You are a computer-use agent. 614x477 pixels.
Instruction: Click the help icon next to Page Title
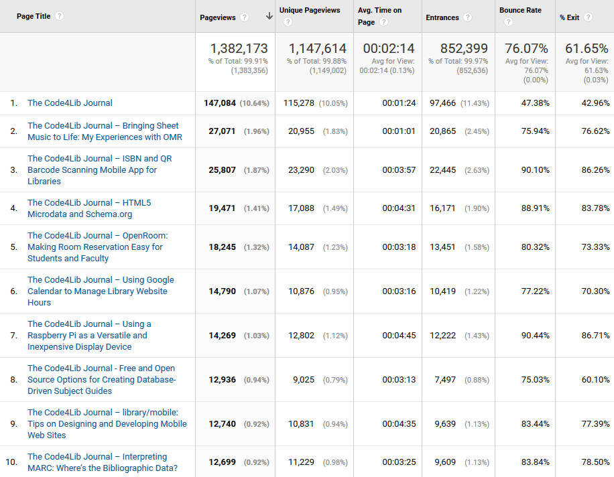click(60, 16)
